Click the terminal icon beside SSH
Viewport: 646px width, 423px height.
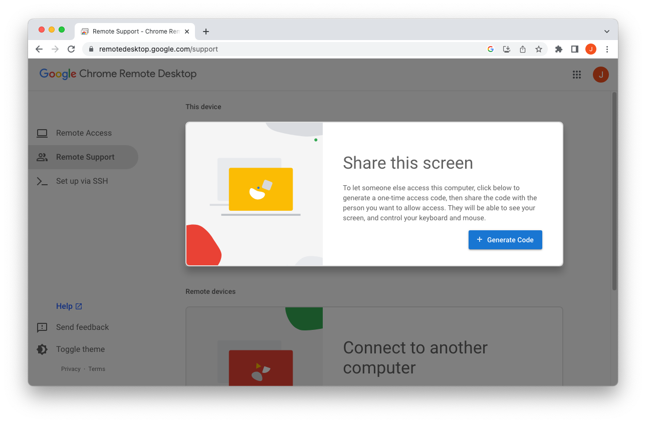pyautogui.click(x=42, y=181)
